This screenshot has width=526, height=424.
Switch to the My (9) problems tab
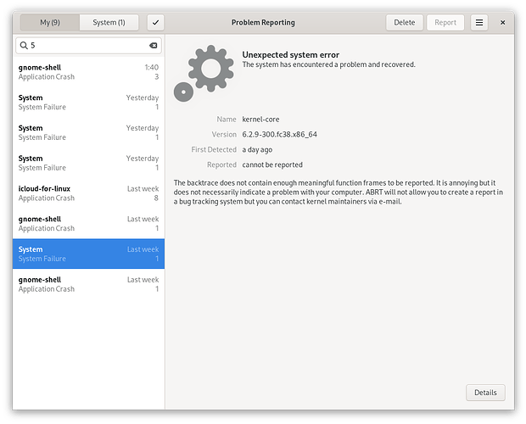point(50,22)
